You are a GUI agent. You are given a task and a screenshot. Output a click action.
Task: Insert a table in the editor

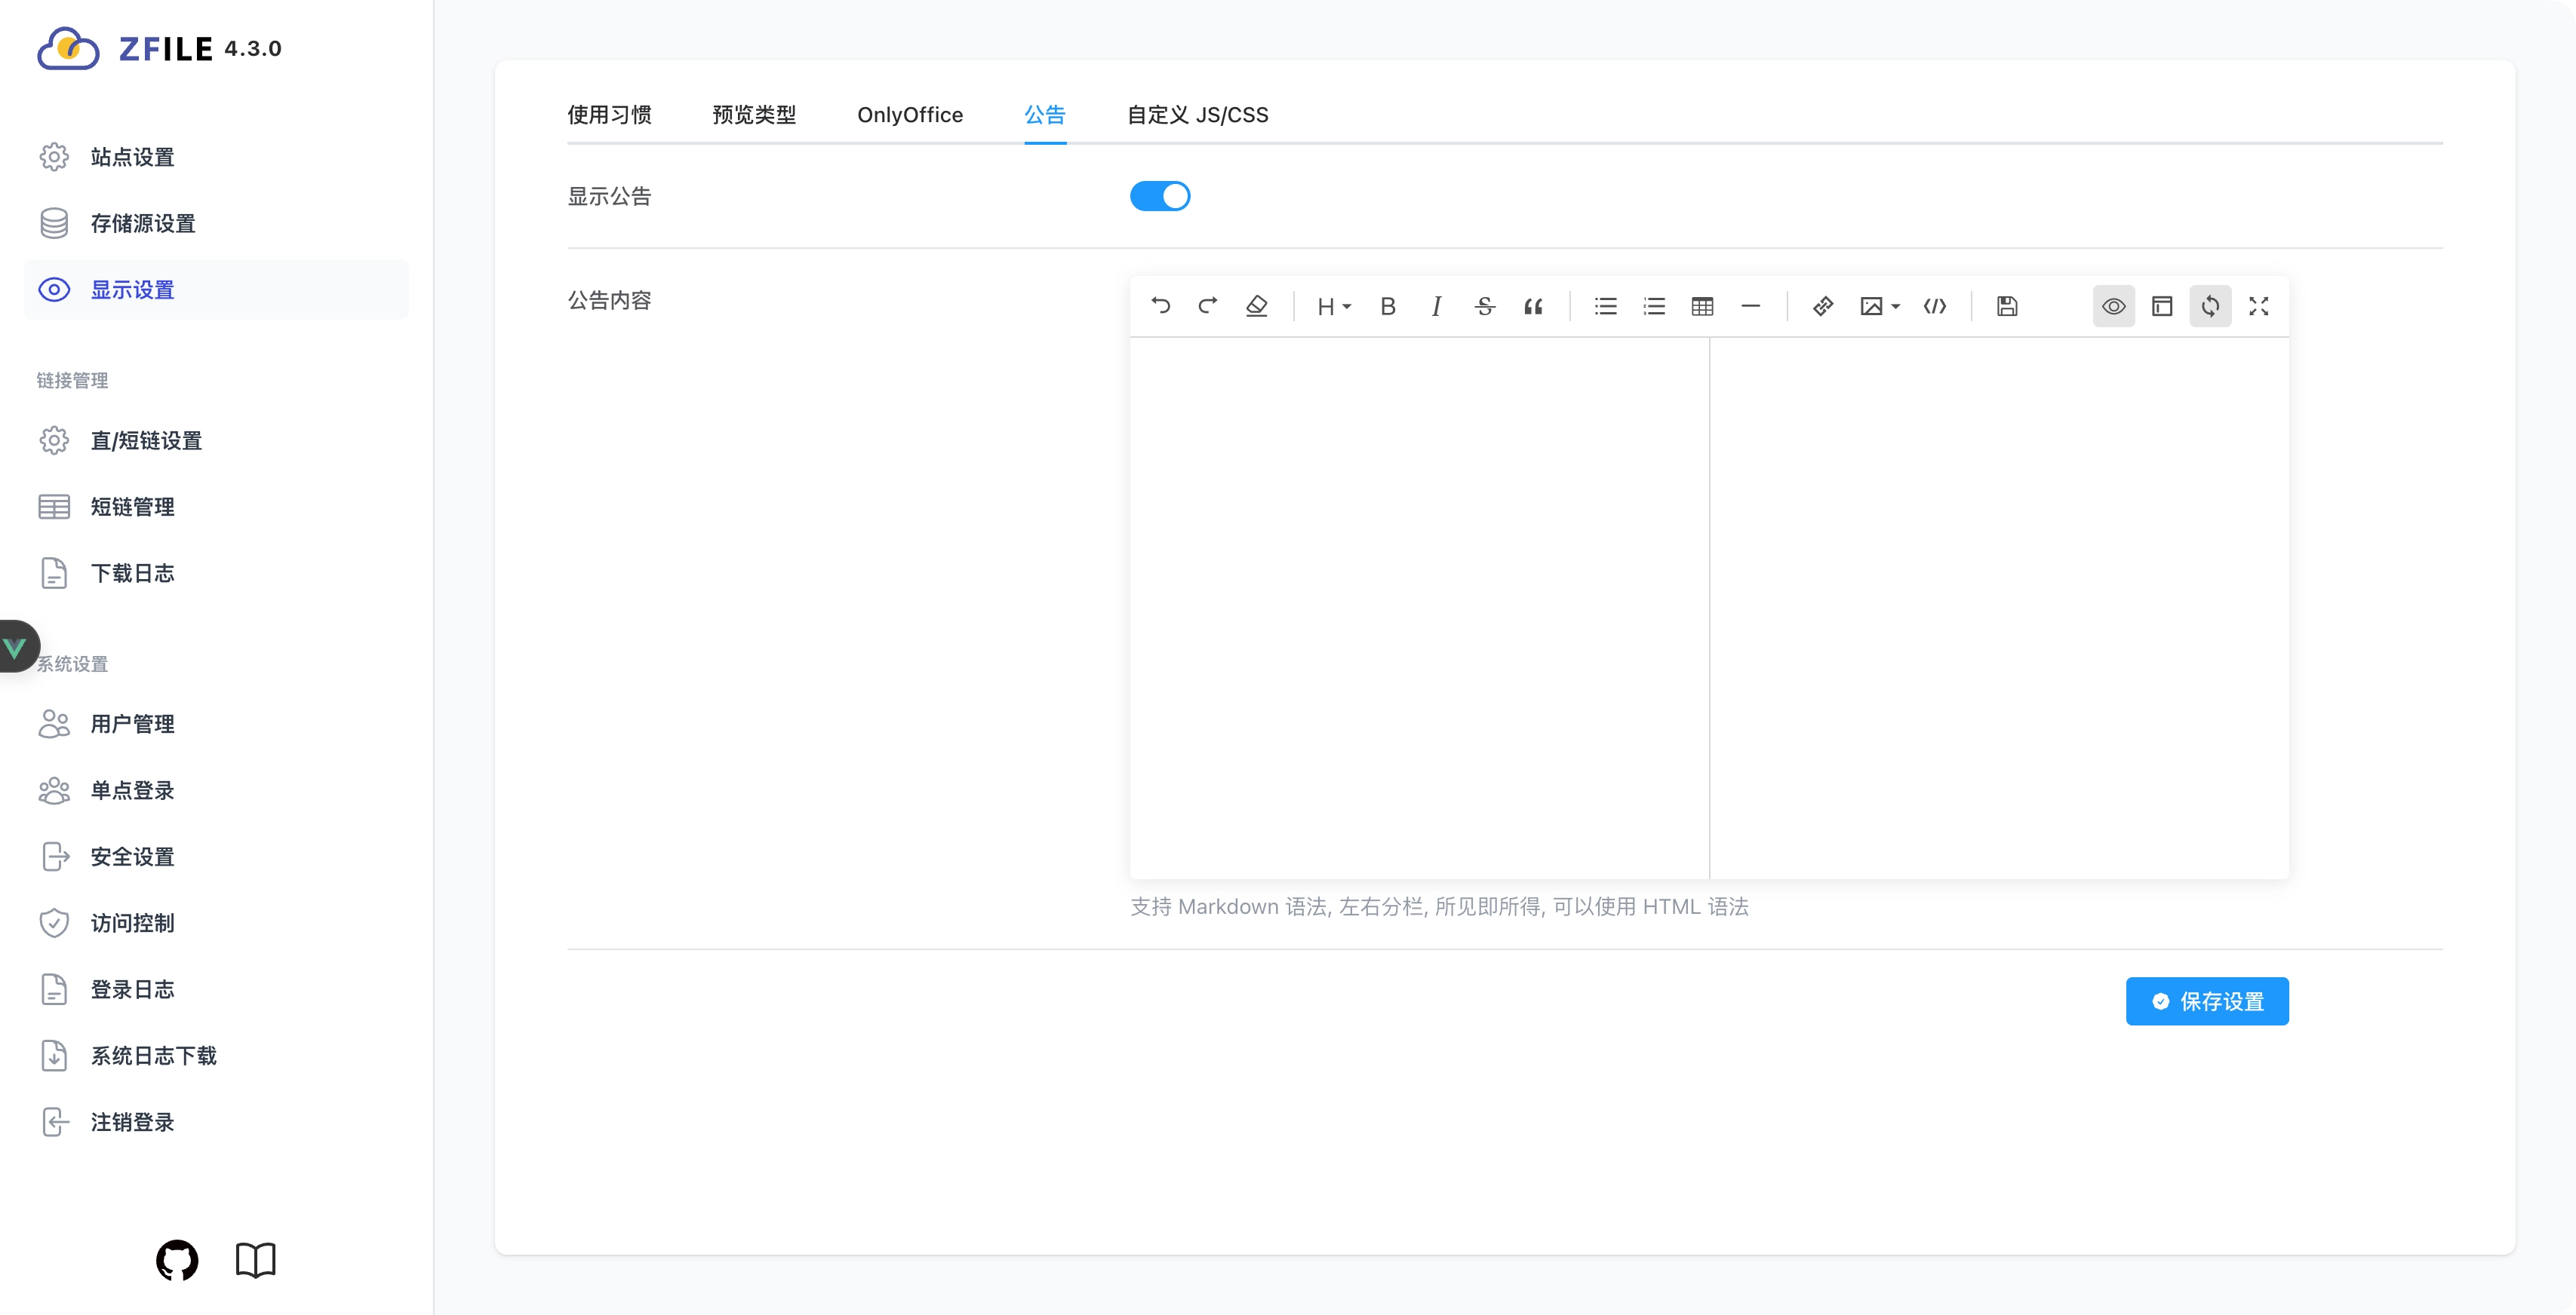pyautogui.click(x=1702, y=306)
